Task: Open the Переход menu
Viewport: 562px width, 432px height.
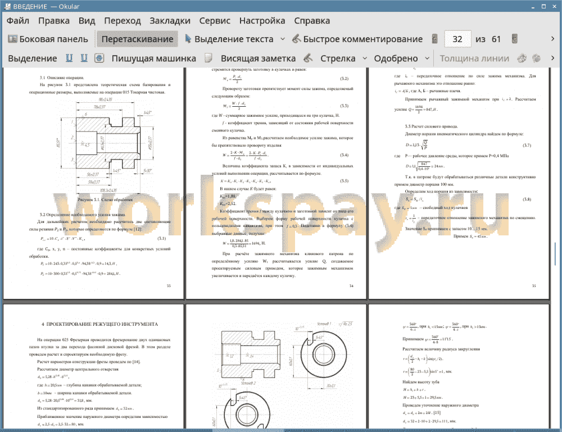Action: point(122,21)
